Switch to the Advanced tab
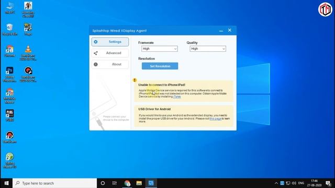Screen dimensions: 335x188 pos(110,53)
